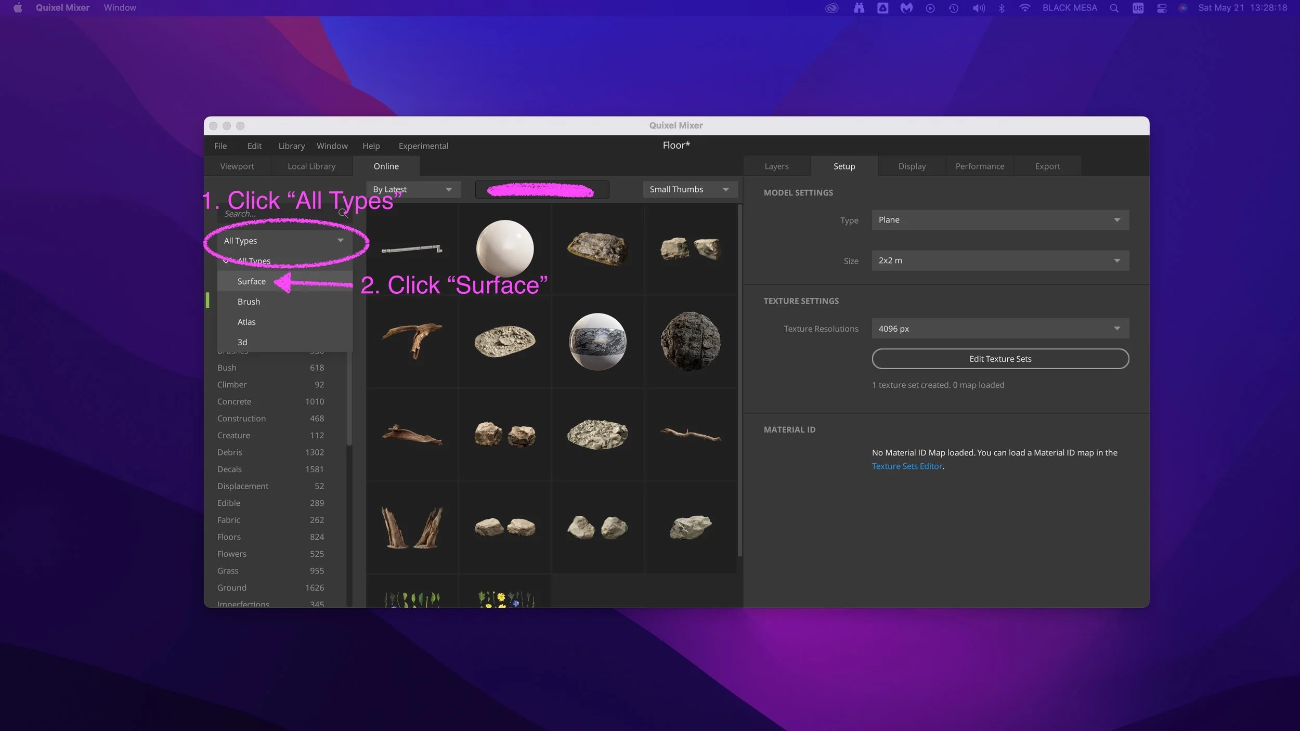Open the Library menu
Screen dimensions: 1300x731
coord(292,146)
